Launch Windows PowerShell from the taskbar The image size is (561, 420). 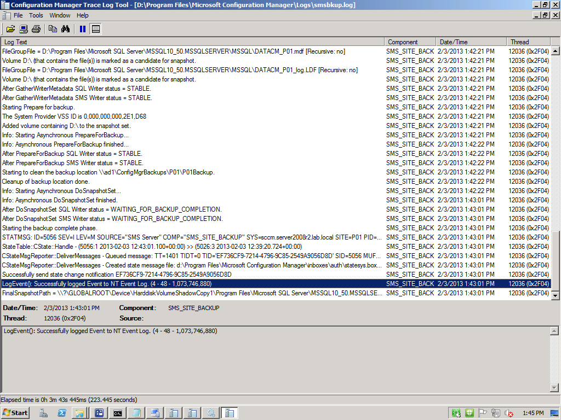click(x=61, y=413)
